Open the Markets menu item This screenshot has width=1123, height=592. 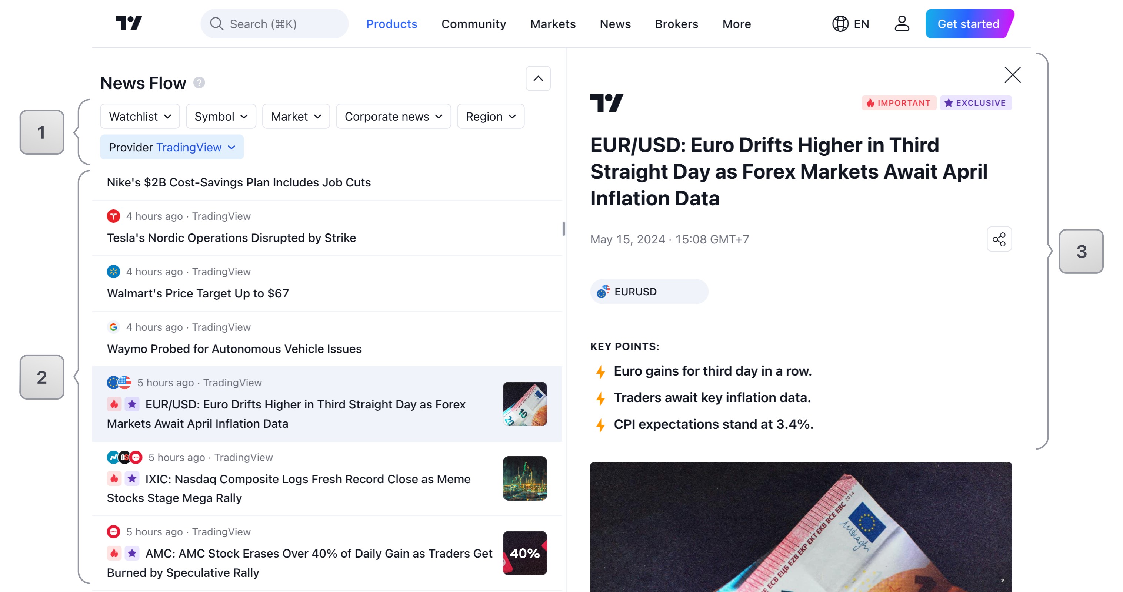tap(552, 24)
